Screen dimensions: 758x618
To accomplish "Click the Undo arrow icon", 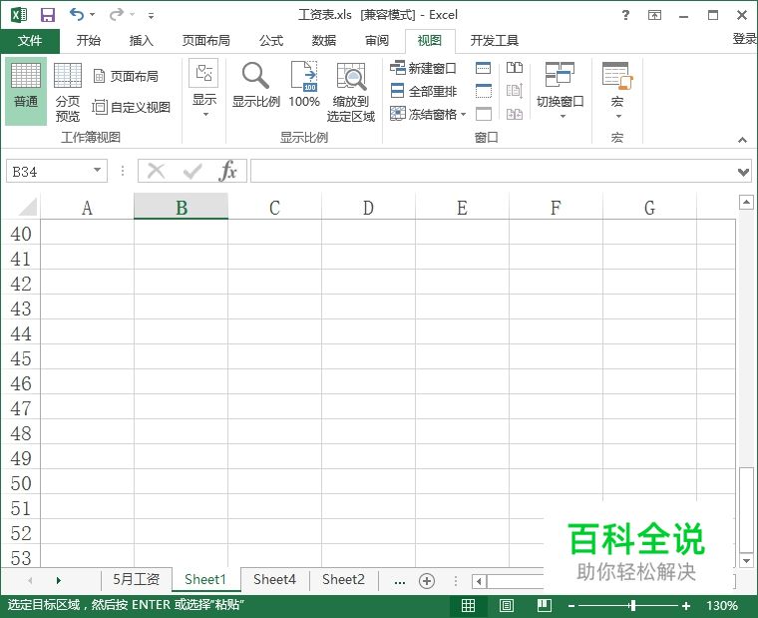I will click(x=77, y=15).
